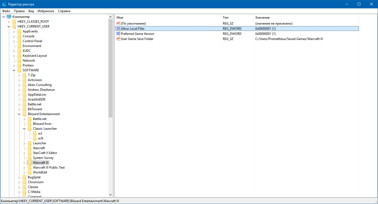Click the tree scrollbar down arrow
Screen dimensions: 378x204
pos(110,195)
